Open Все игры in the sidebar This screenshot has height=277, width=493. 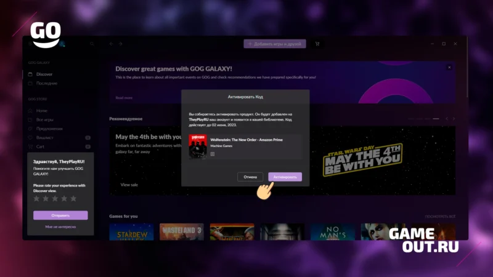[44, 119]
